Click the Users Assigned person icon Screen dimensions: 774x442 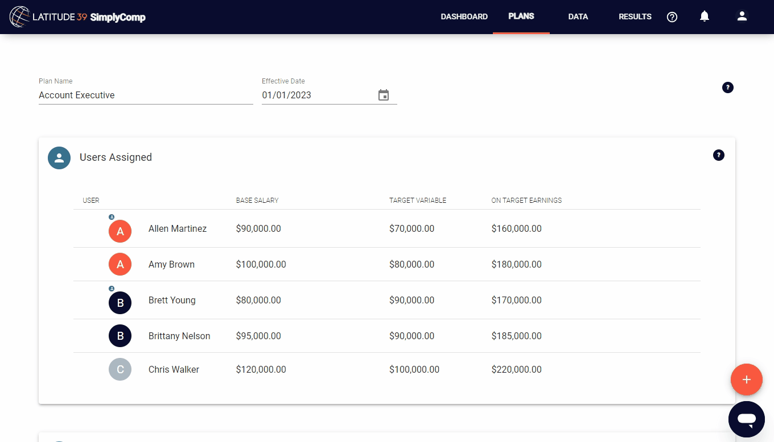point(59,157)
